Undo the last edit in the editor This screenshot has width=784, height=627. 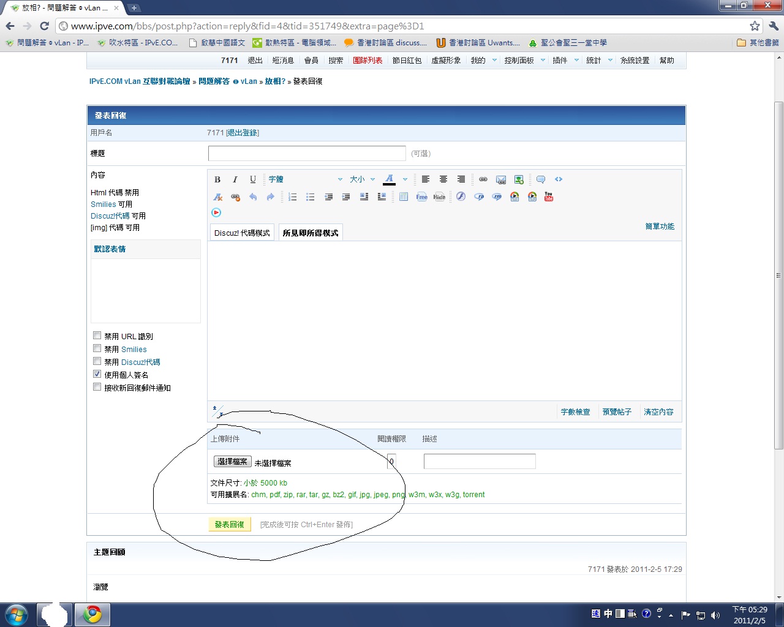point(253,197)
